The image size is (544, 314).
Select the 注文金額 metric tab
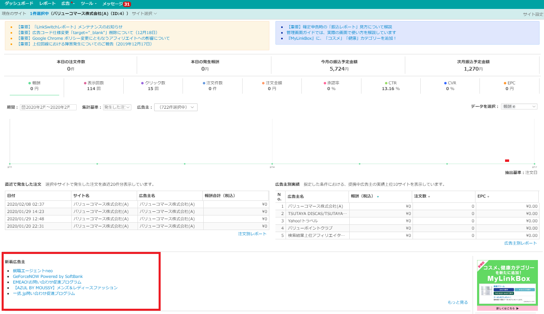pos(272,86)
